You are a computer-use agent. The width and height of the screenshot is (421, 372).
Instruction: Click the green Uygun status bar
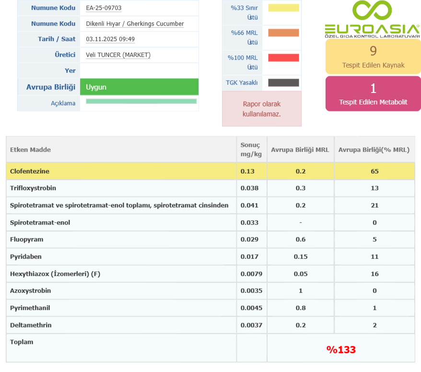point(140,87)
